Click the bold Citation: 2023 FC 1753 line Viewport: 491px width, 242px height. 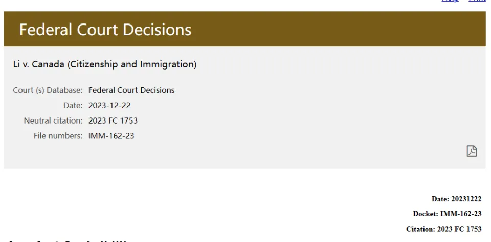point(444,229)
